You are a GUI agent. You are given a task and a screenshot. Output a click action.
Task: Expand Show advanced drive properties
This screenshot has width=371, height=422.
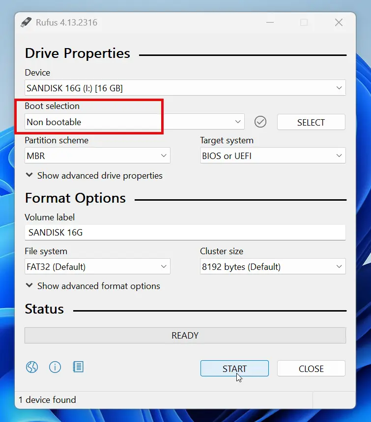pyautogui.click(x=94, y=176)
